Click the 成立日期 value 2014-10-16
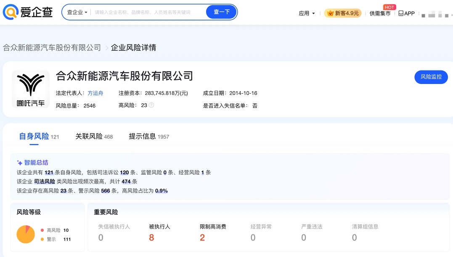This screenshot has height=257, width=453. (x=243, y=93)
